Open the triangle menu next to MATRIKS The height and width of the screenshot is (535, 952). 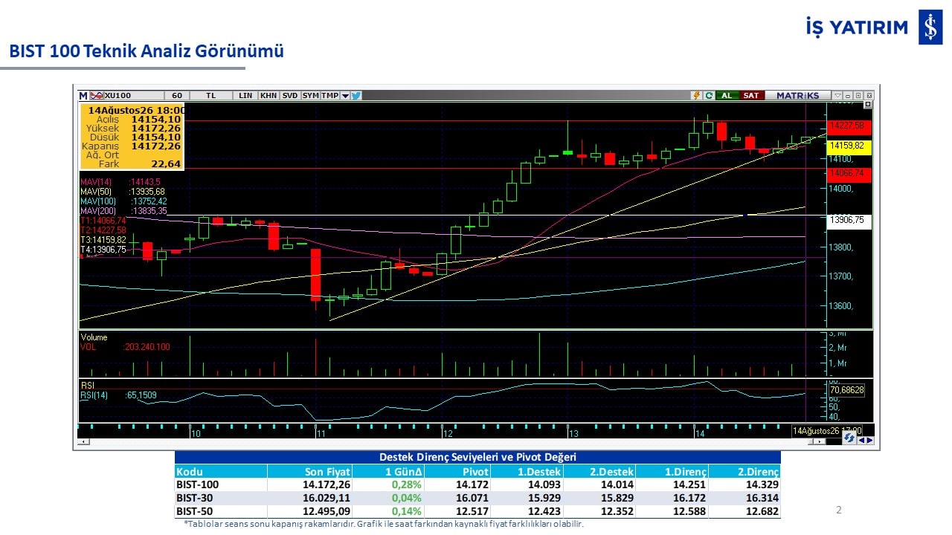tap(838, 96)
